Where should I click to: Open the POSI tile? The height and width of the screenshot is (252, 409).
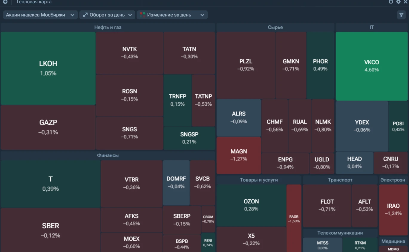point(398,126)
